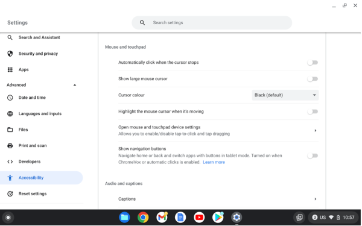This screenshot has width=362, height=226.
Task: Open Print and scan settings
Action: [33, 146]
